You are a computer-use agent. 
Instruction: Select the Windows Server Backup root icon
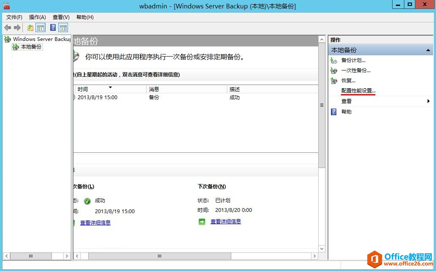(7, 39)
